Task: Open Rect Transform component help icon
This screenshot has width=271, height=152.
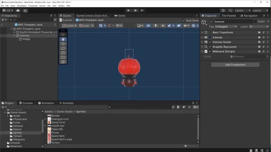Action: 259,33
